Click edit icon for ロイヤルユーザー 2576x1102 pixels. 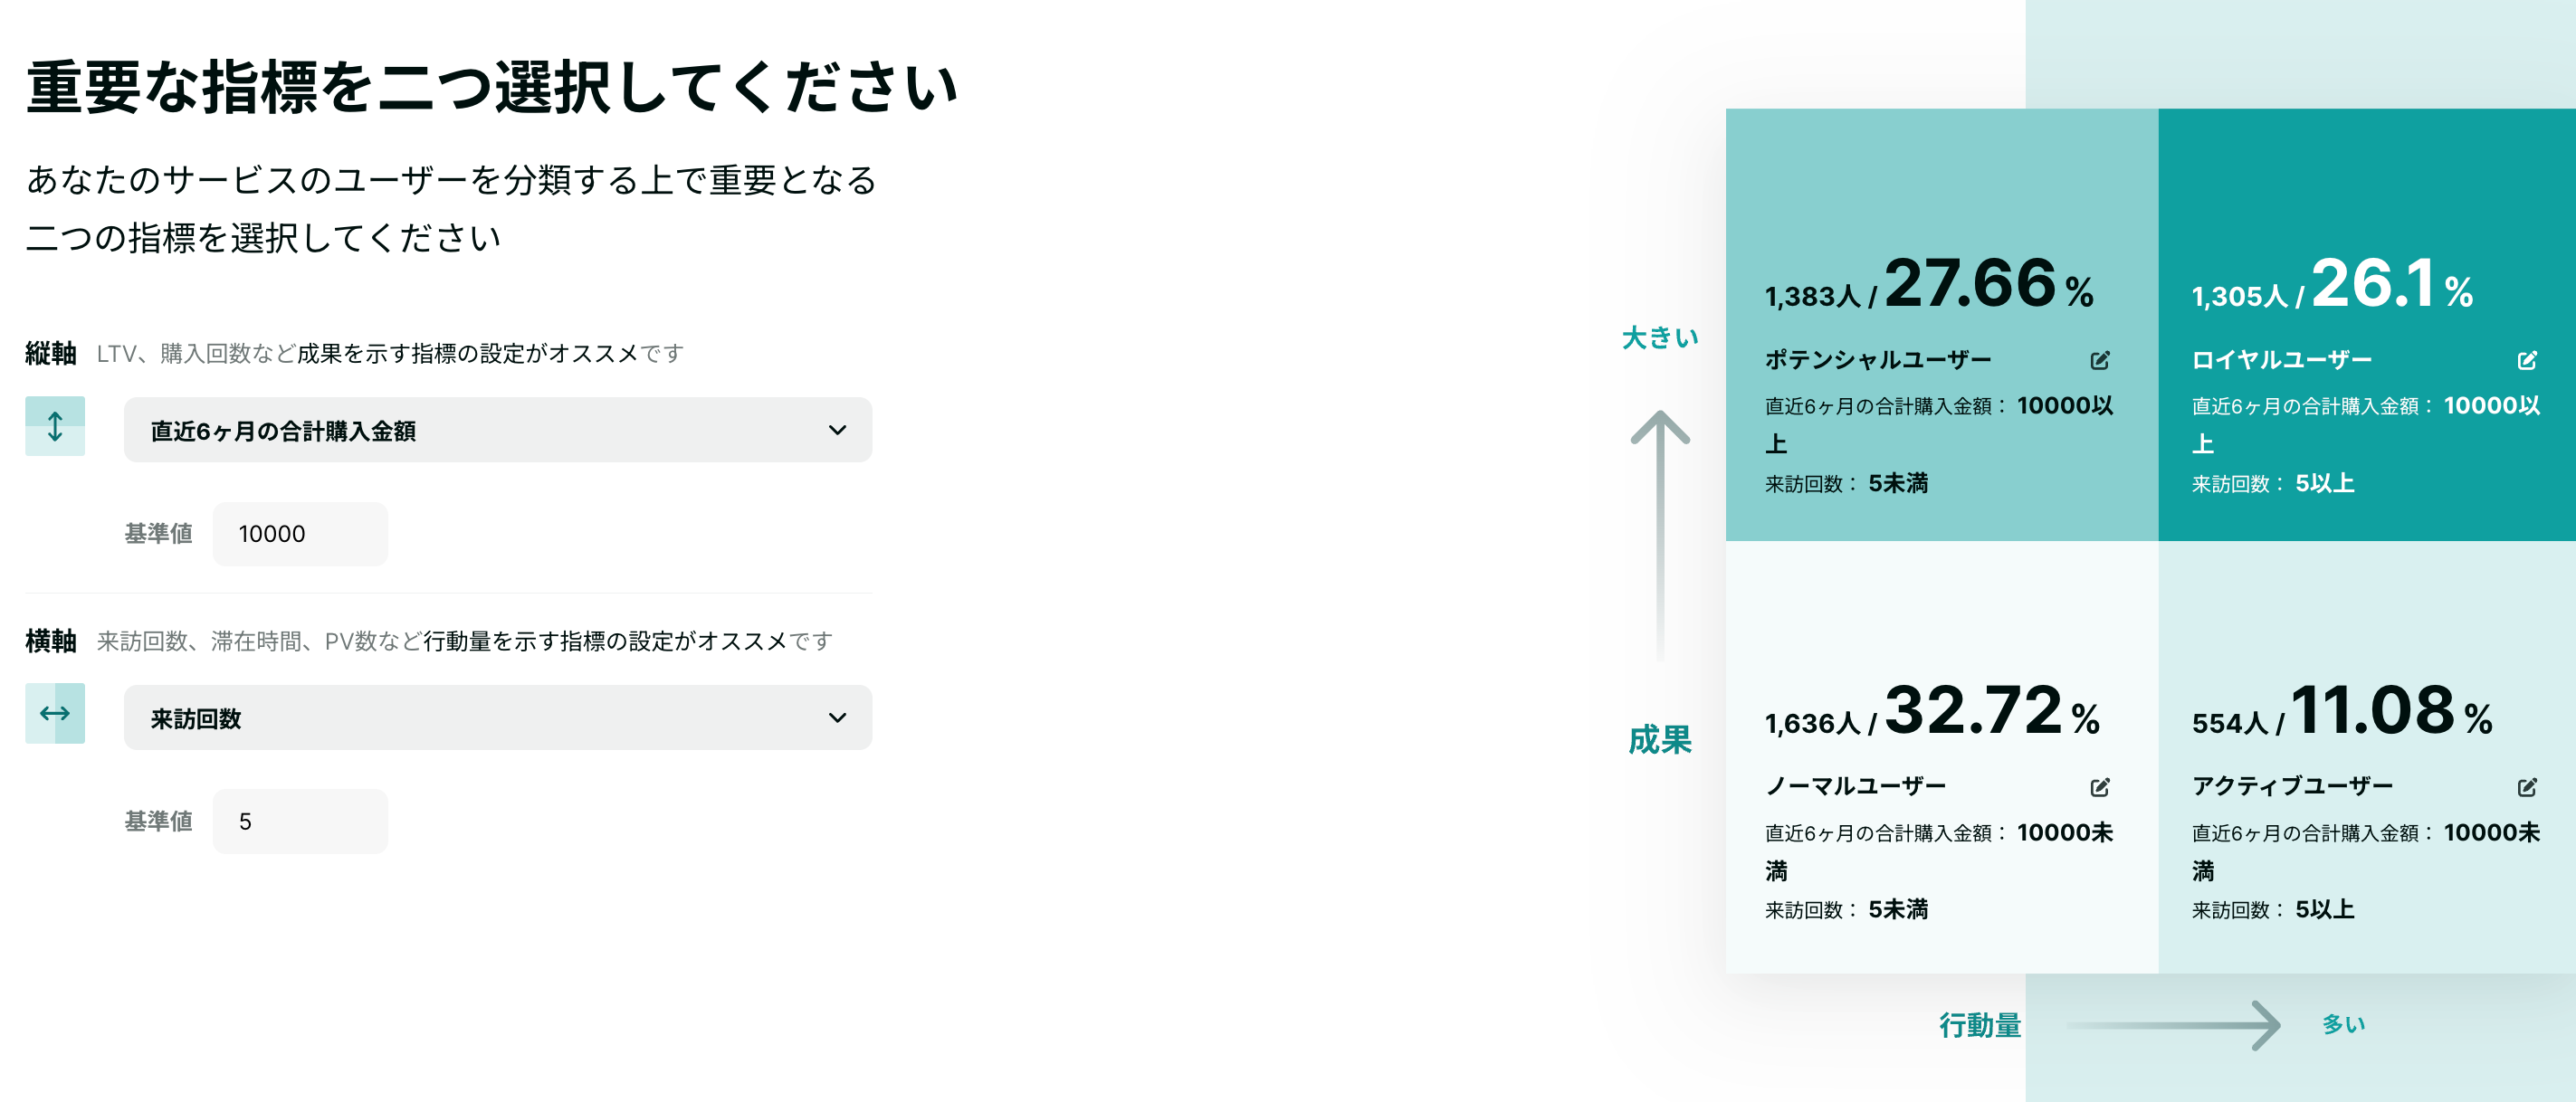[x=2527, y=360]
